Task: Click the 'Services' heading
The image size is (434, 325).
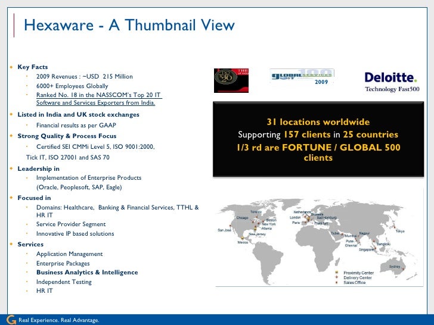Action: click(x=30, y=244)
